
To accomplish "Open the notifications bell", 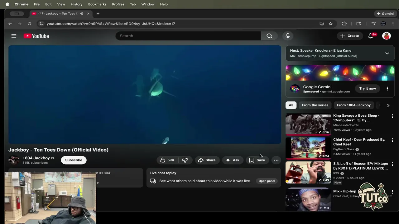I will coord(371,36).
